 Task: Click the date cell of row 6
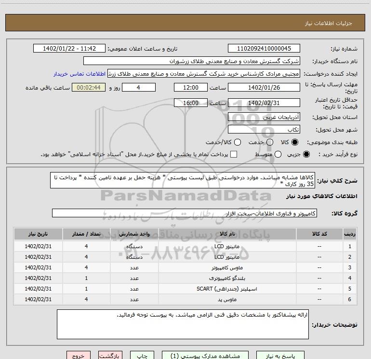coord(38,300)
